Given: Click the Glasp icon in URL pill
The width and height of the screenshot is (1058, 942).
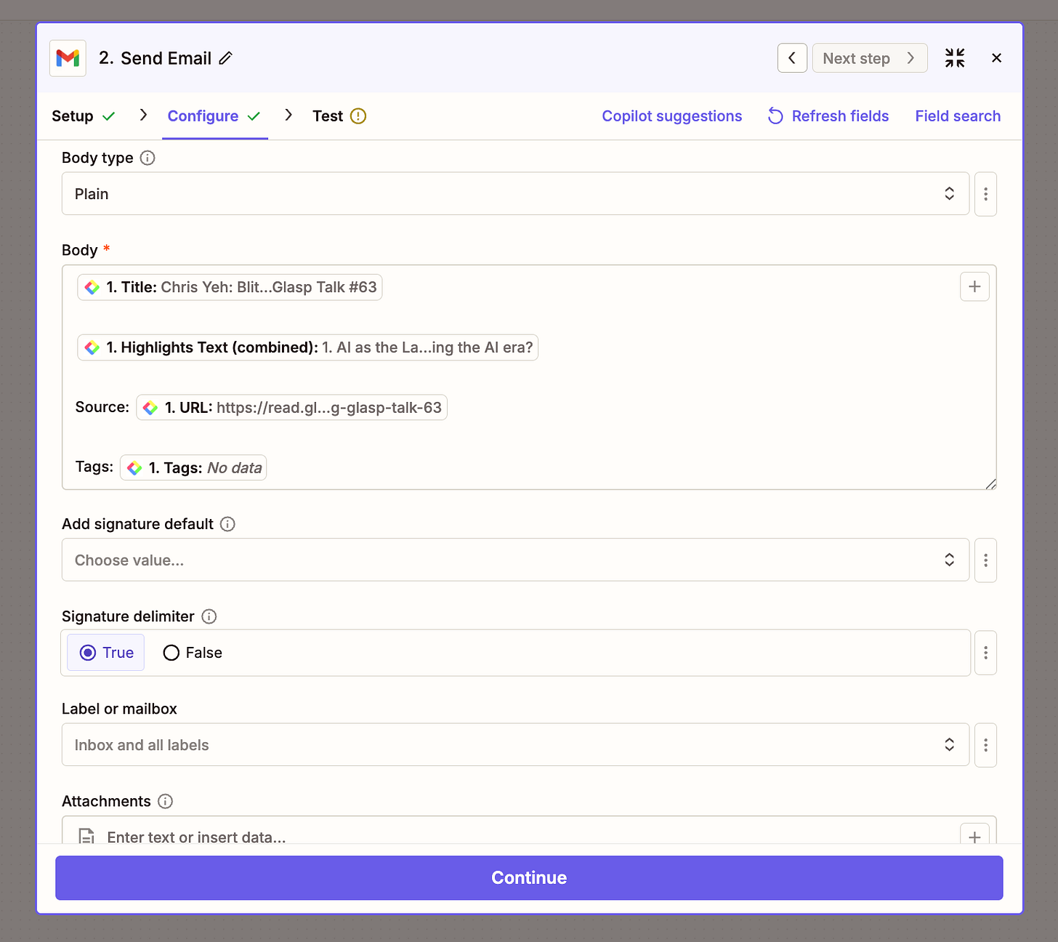Looking at the screenshot, I should 150,408.
